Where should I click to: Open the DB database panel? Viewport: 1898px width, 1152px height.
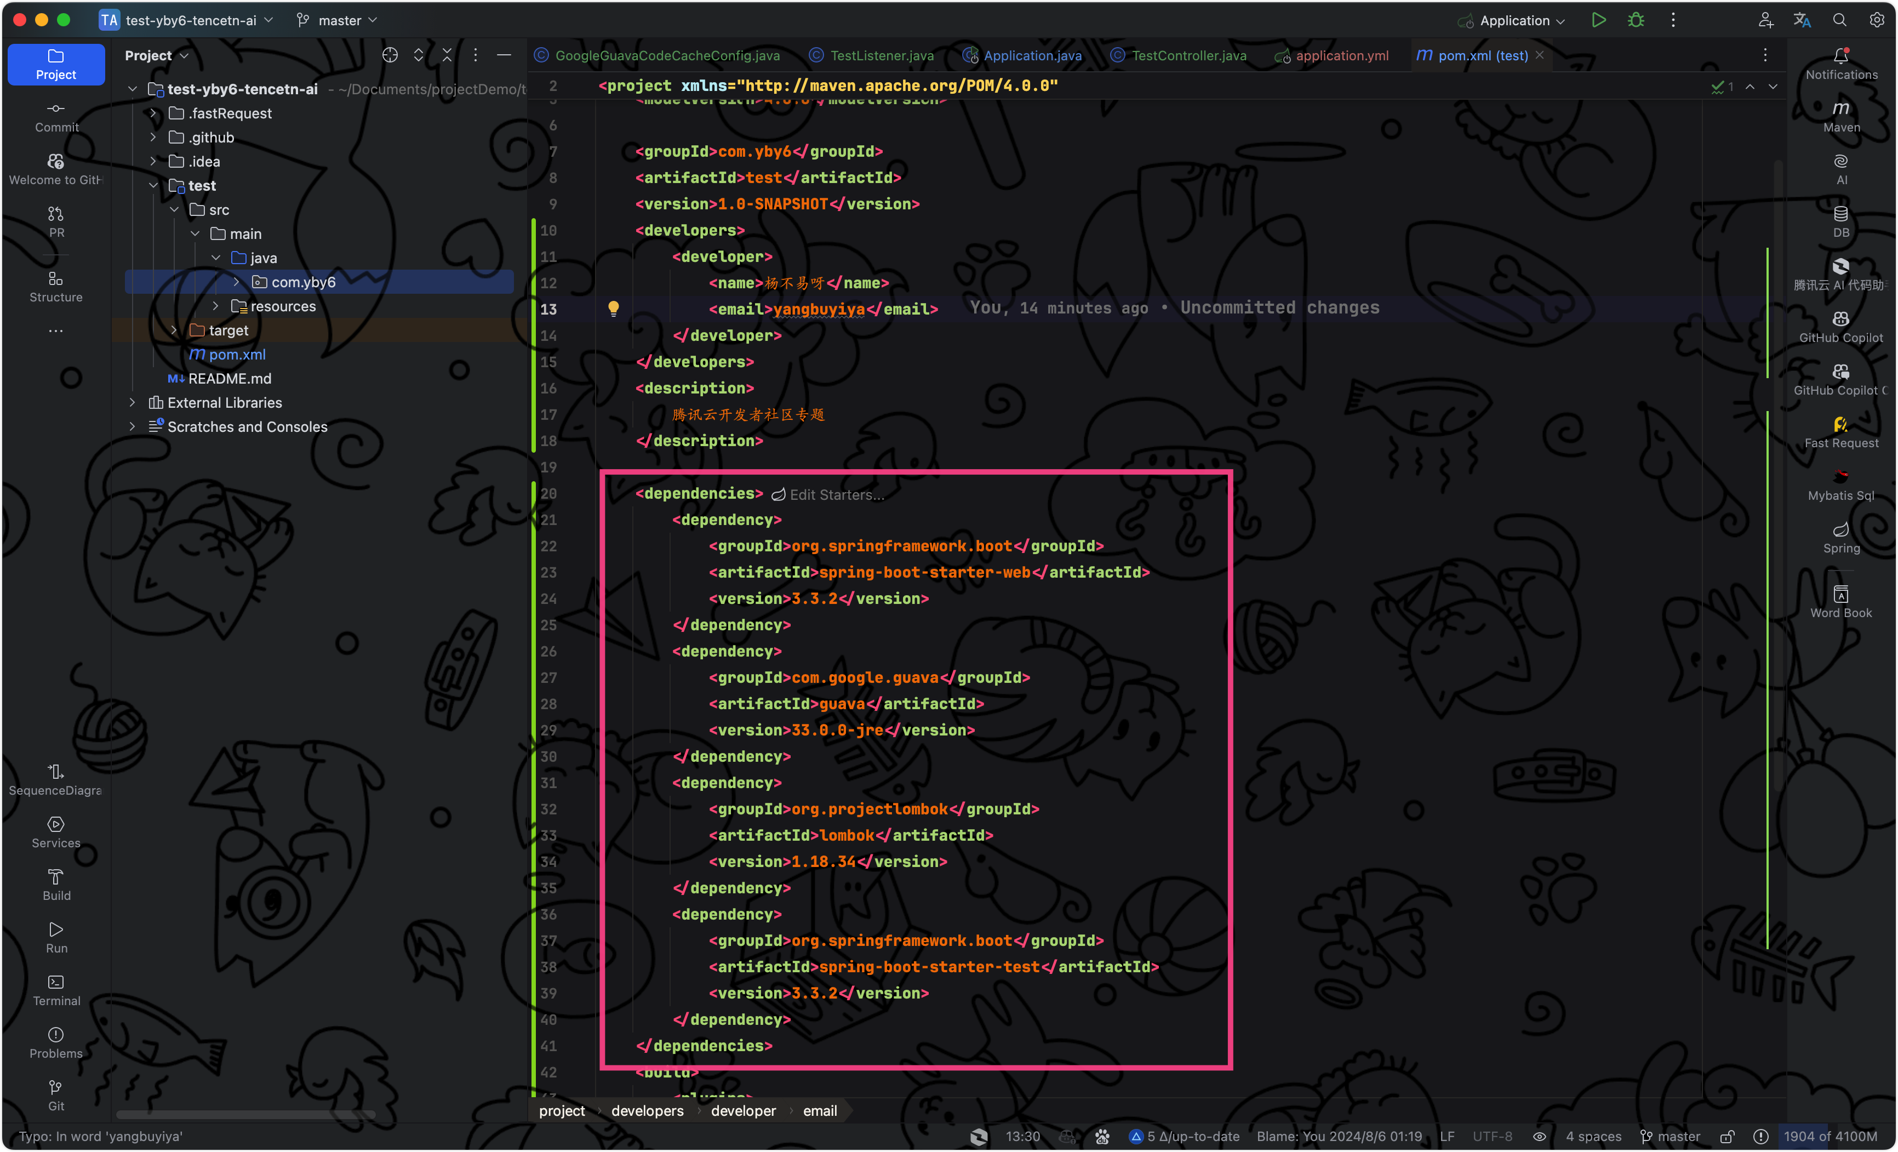[x=1841, y=222]
